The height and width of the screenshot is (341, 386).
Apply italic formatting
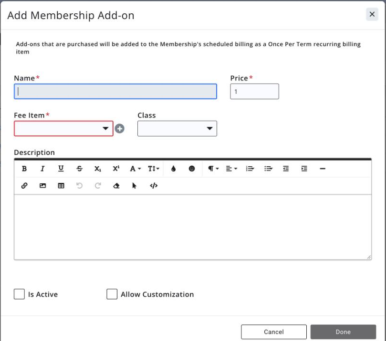42,169
